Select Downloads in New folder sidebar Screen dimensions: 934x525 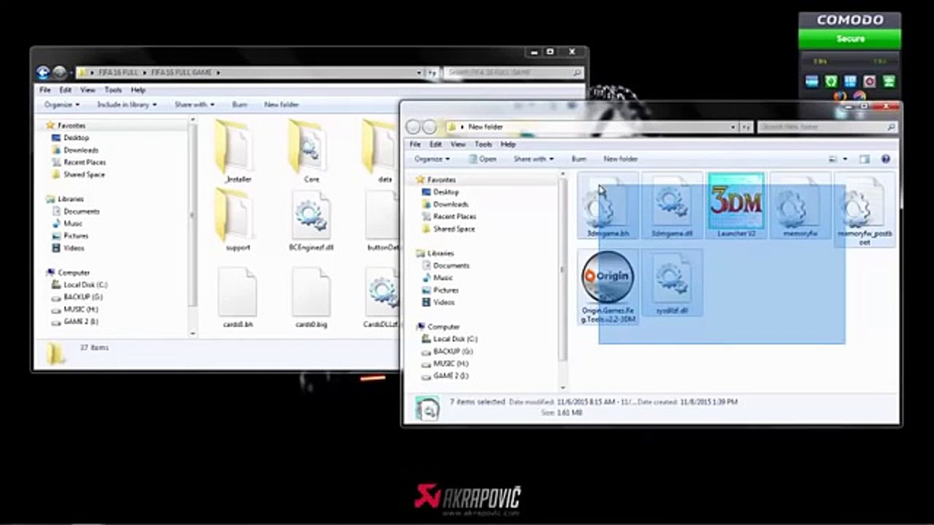[450, 204]
